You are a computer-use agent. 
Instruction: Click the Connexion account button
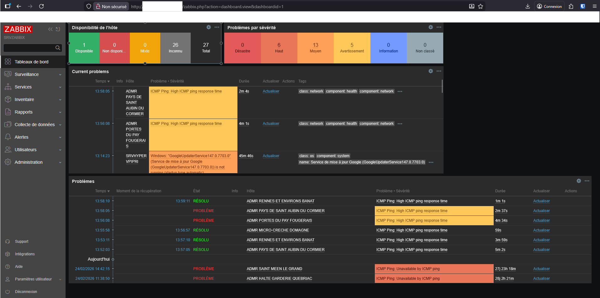coord(550,6)
